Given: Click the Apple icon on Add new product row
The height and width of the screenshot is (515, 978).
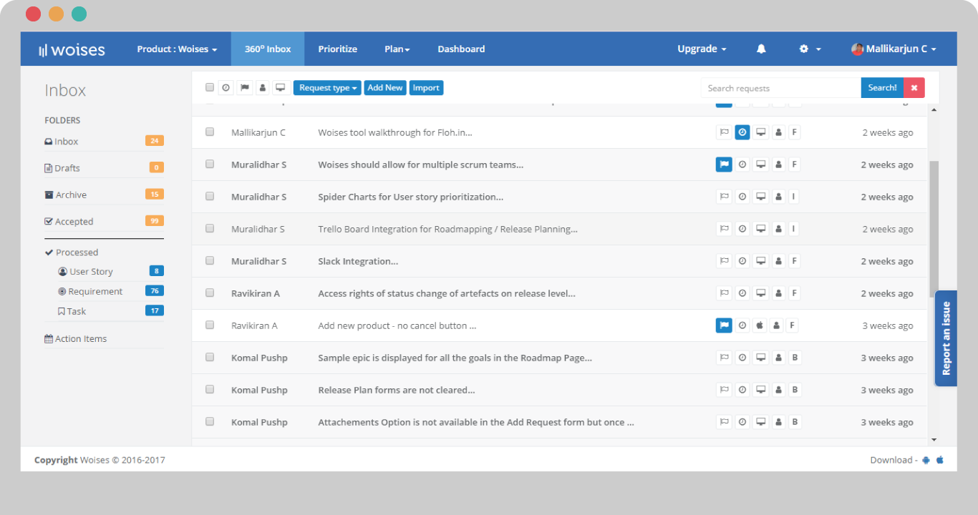Looking at the screenshot, I should (759, 325).
